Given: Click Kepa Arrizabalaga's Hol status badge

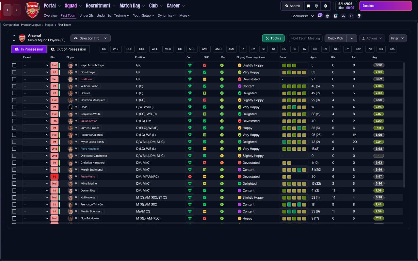Looking at the screenshot, I should [x=55, y=65].
